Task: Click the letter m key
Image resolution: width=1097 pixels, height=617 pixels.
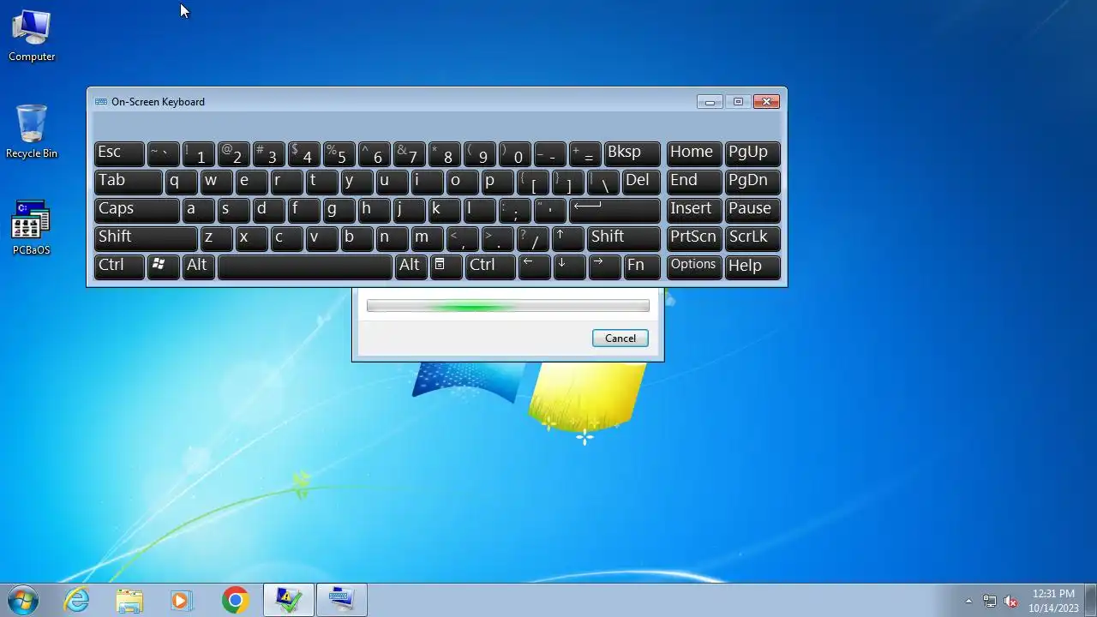Action: pos(427,237)
